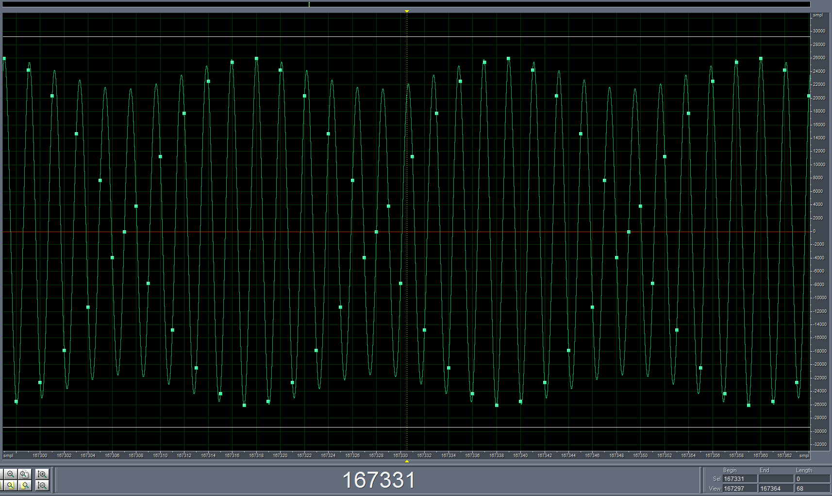Click the Length column header
This screenshot has width=832, height=496.
pos(804,470)
